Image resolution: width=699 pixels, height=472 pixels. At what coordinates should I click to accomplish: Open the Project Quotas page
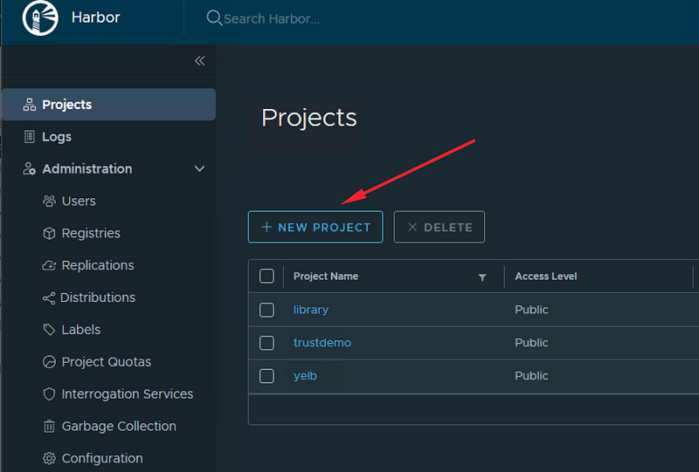(108, 362)
